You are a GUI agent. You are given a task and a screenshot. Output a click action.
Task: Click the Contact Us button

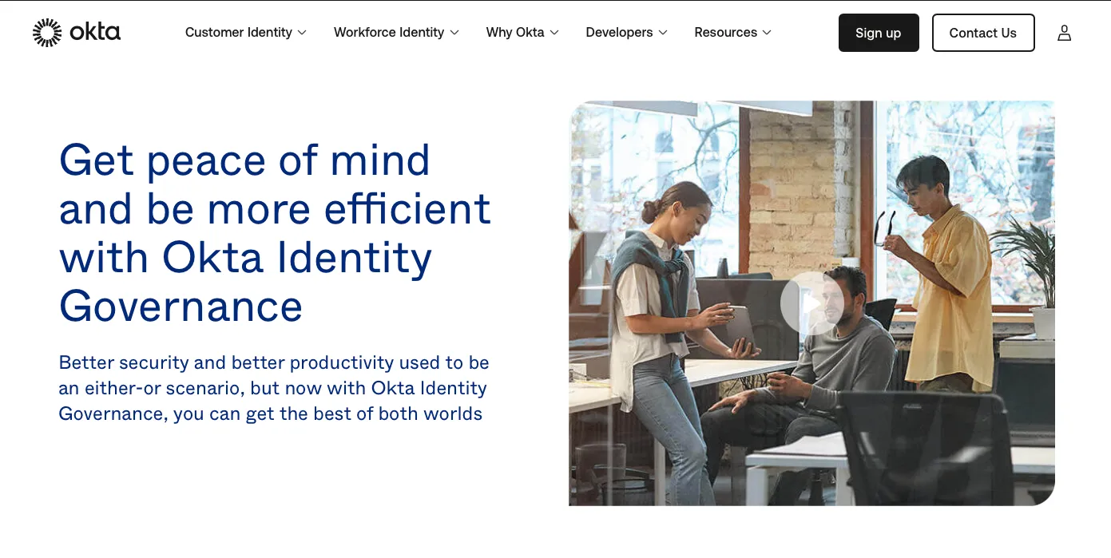coord(983,33)
